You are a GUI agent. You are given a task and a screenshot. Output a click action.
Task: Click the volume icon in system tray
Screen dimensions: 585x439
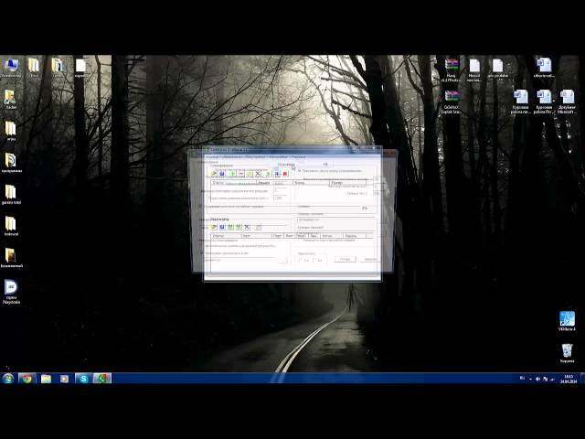click(x=537, y=379)
